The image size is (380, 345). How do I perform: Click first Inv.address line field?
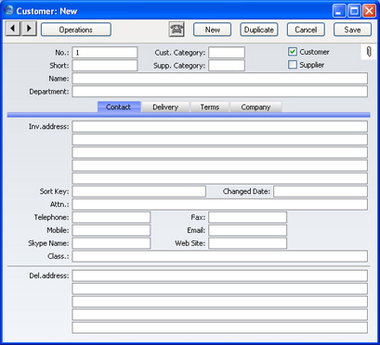220,126
